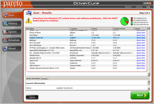Sort by Updated Version column header
The image size is (154, 104).
[123, 29]
